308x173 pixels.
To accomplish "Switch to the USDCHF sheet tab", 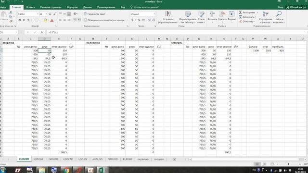I will pyautogui.click(x=38, y=159).
